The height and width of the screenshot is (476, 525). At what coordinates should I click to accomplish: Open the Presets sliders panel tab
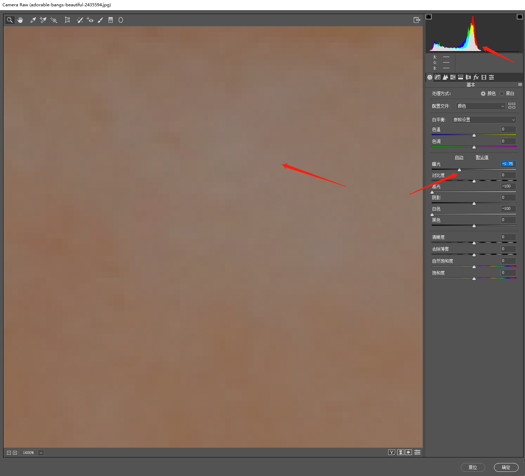pos(491,77)
